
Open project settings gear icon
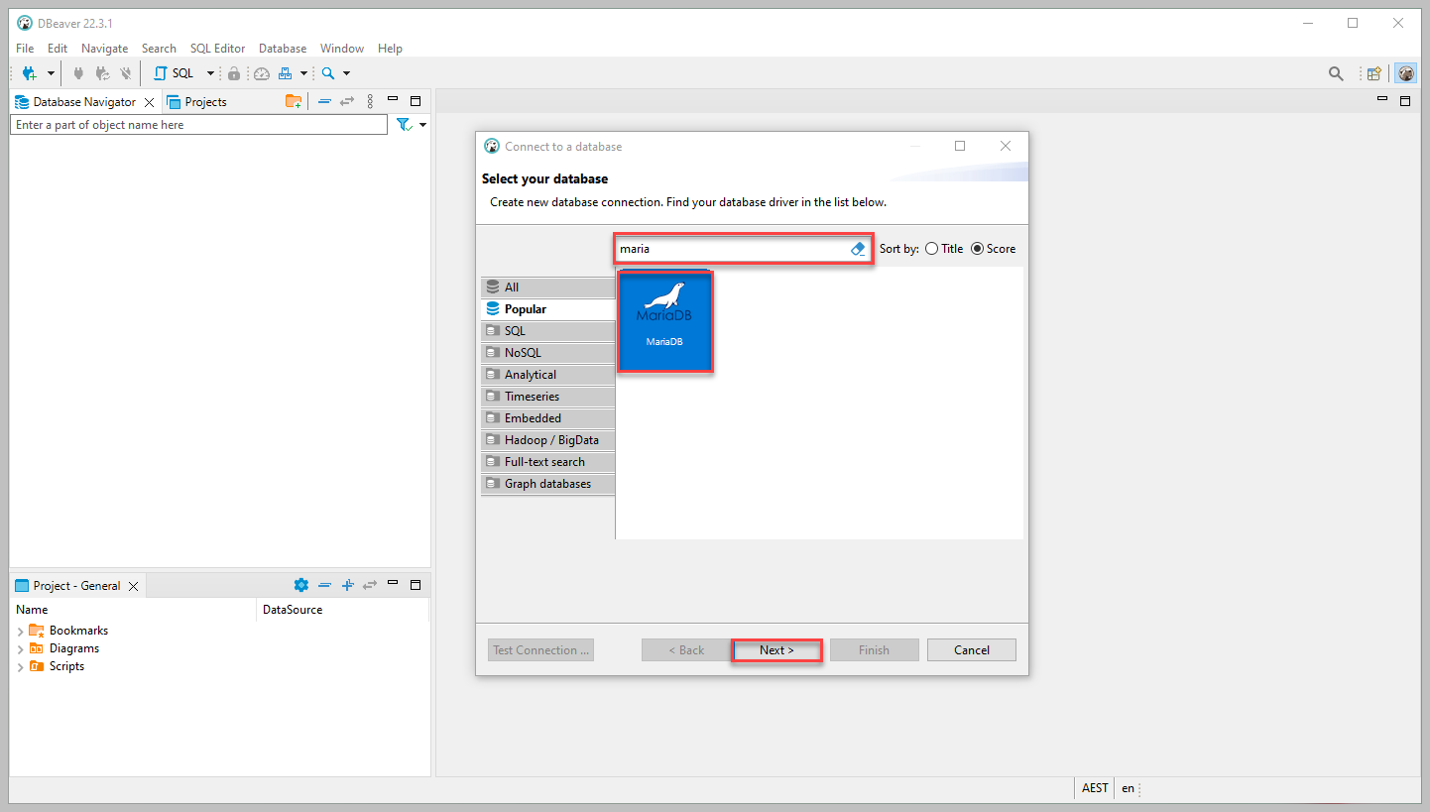coord(301,585)
